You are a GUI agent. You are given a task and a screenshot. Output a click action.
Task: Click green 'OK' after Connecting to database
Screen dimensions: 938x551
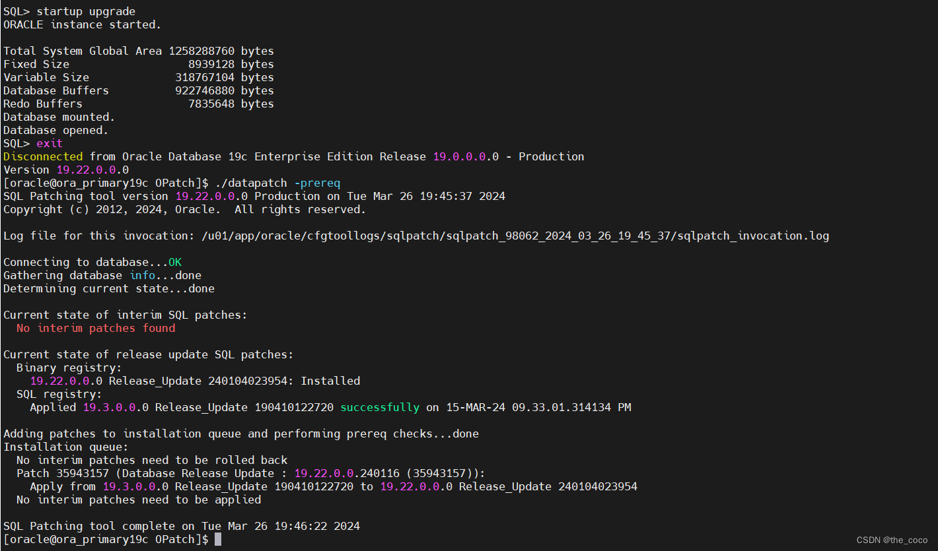175,262
